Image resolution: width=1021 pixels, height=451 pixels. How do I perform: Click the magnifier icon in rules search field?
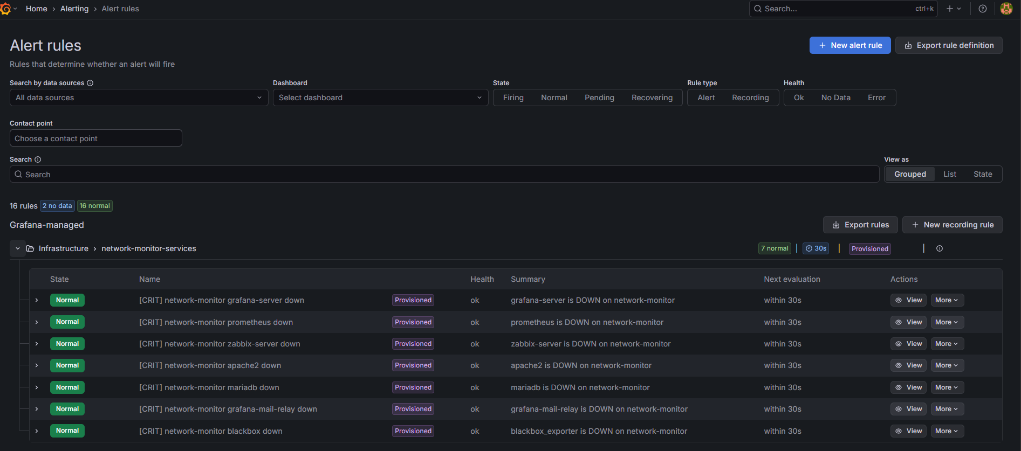click(x=18, y=175)
